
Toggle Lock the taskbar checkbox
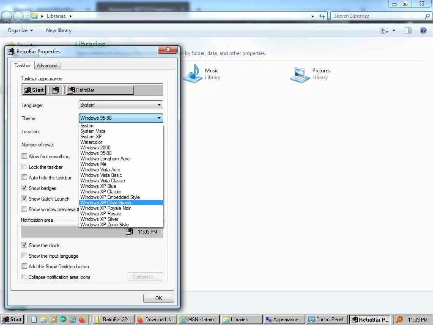coord(24,167)
